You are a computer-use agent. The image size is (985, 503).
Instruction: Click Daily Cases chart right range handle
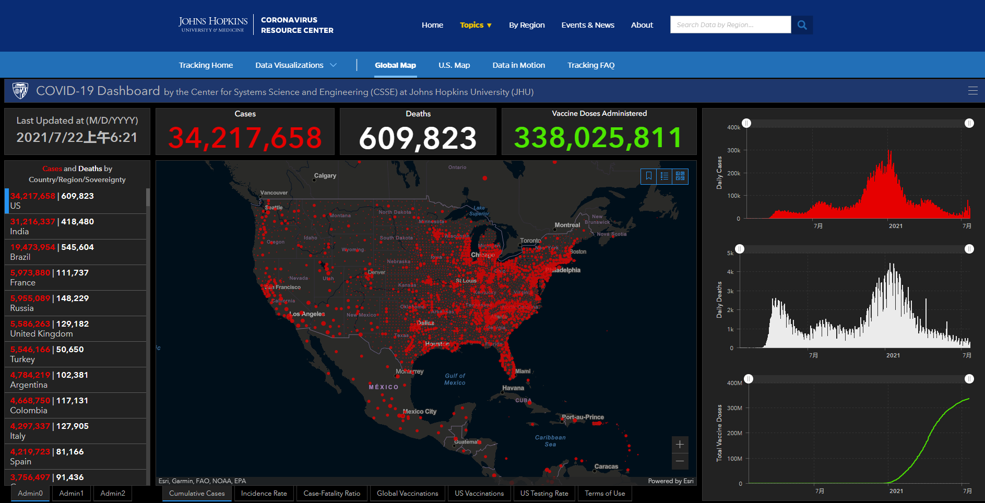point(969,123)
